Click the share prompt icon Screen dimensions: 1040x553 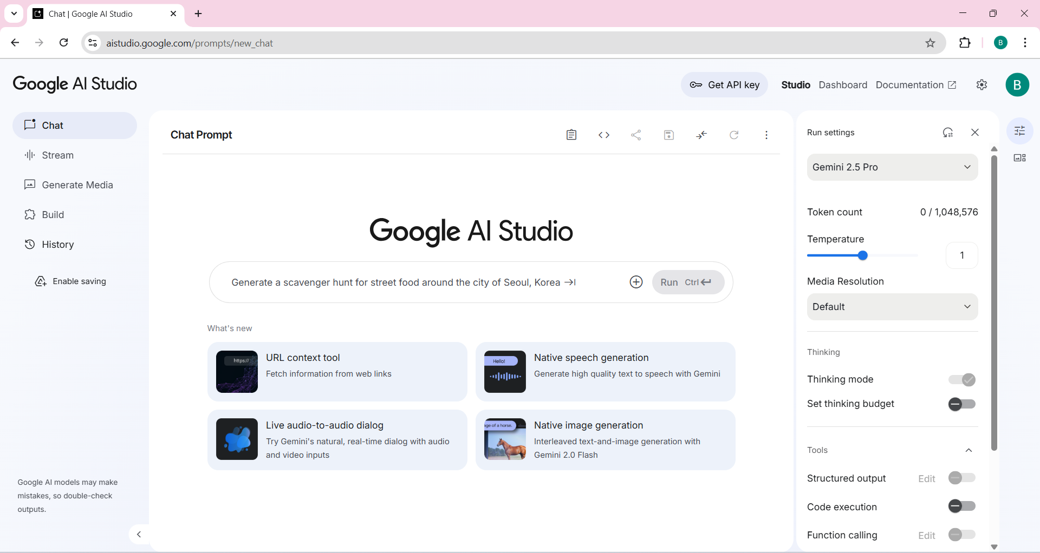(x=636, y=135)
